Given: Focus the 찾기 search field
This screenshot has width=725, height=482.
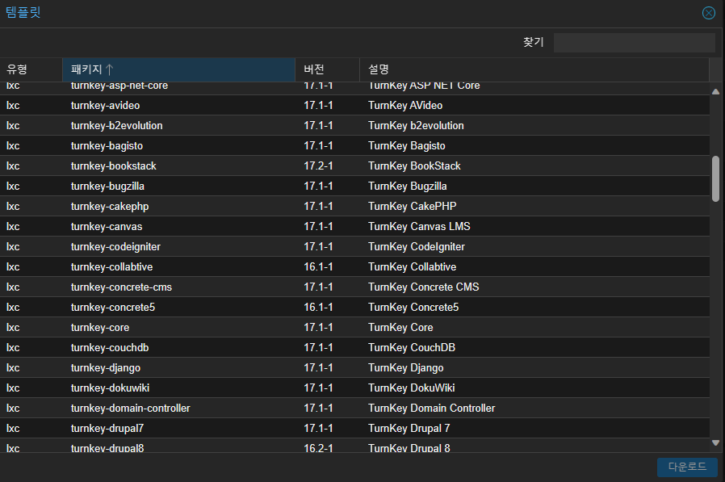Looking at the screenshot, I should tap(635, 43).
